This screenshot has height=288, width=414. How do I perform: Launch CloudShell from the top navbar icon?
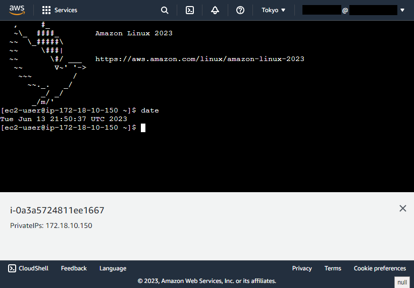pyautogui.click(x=189, y=10)
